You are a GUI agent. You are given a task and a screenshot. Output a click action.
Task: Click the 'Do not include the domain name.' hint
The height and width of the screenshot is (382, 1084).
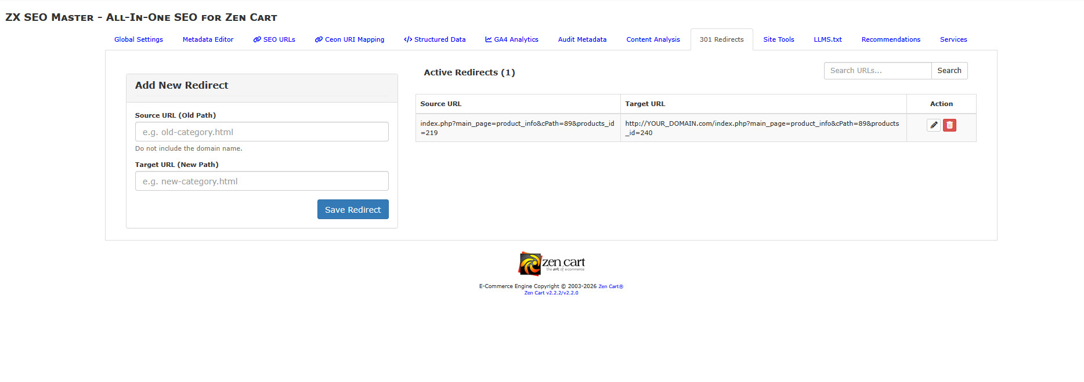tap(189, 148)
